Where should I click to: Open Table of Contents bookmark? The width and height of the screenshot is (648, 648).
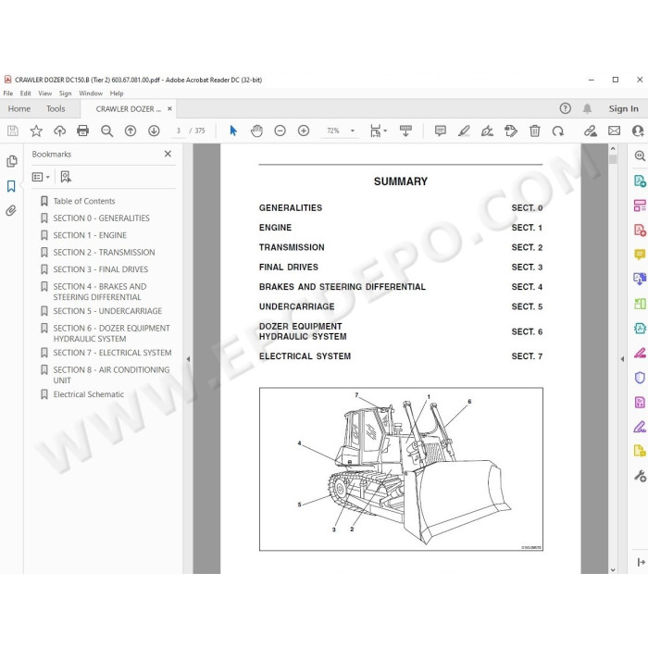[x=84, y=201]
